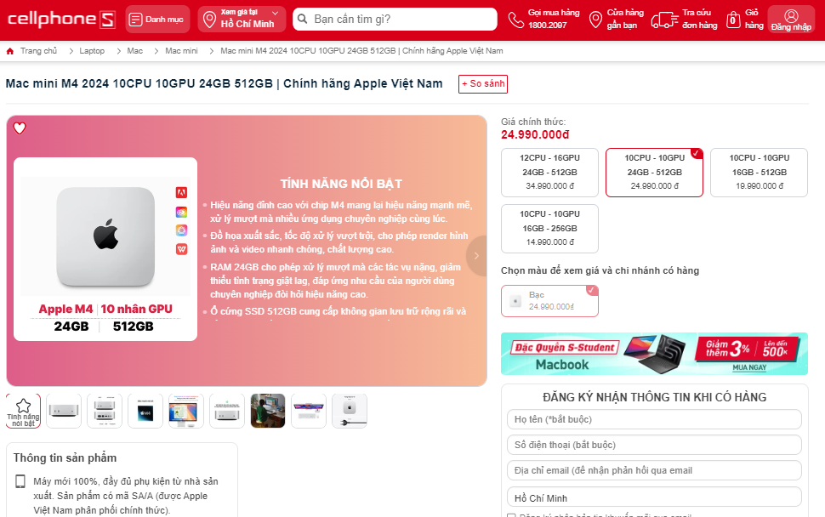The width and height of the screenshot is (825, 517).
Task: Go to Laptop breadcrumb
Action: coord(92,51)
